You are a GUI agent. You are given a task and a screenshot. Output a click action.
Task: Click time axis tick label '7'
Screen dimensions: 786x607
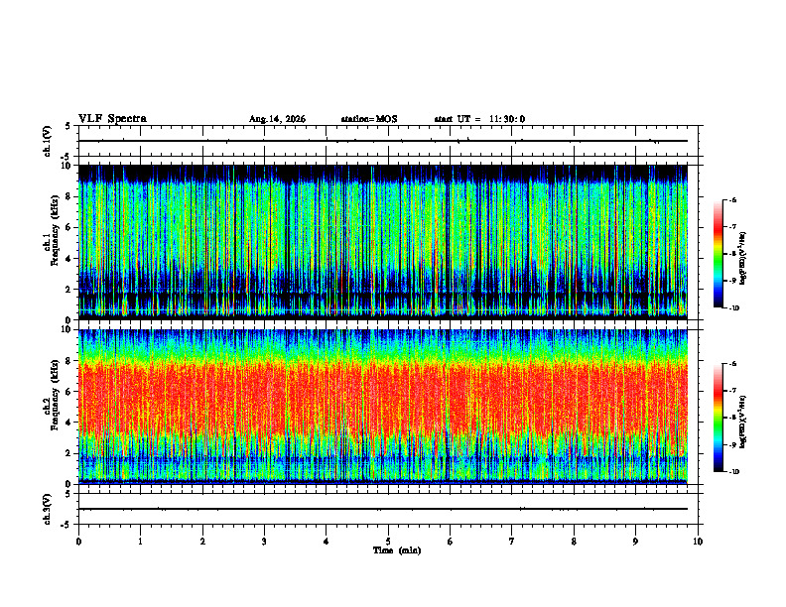[512, 542]
